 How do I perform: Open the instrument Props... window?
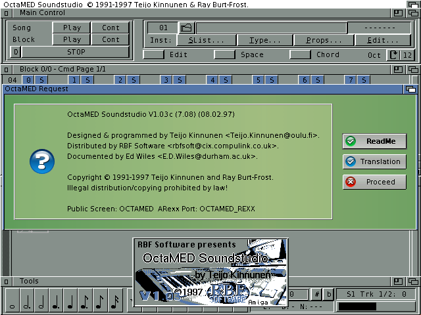click(x=319, y=41)
